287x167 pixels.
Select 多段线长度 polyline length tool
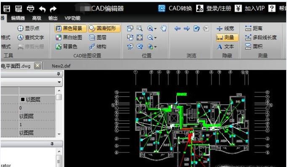[261, 37]
